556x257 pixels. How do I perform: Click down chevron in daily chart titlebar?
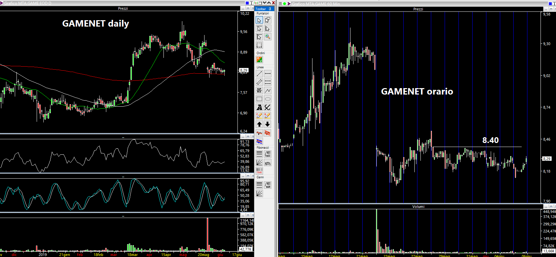264,3
